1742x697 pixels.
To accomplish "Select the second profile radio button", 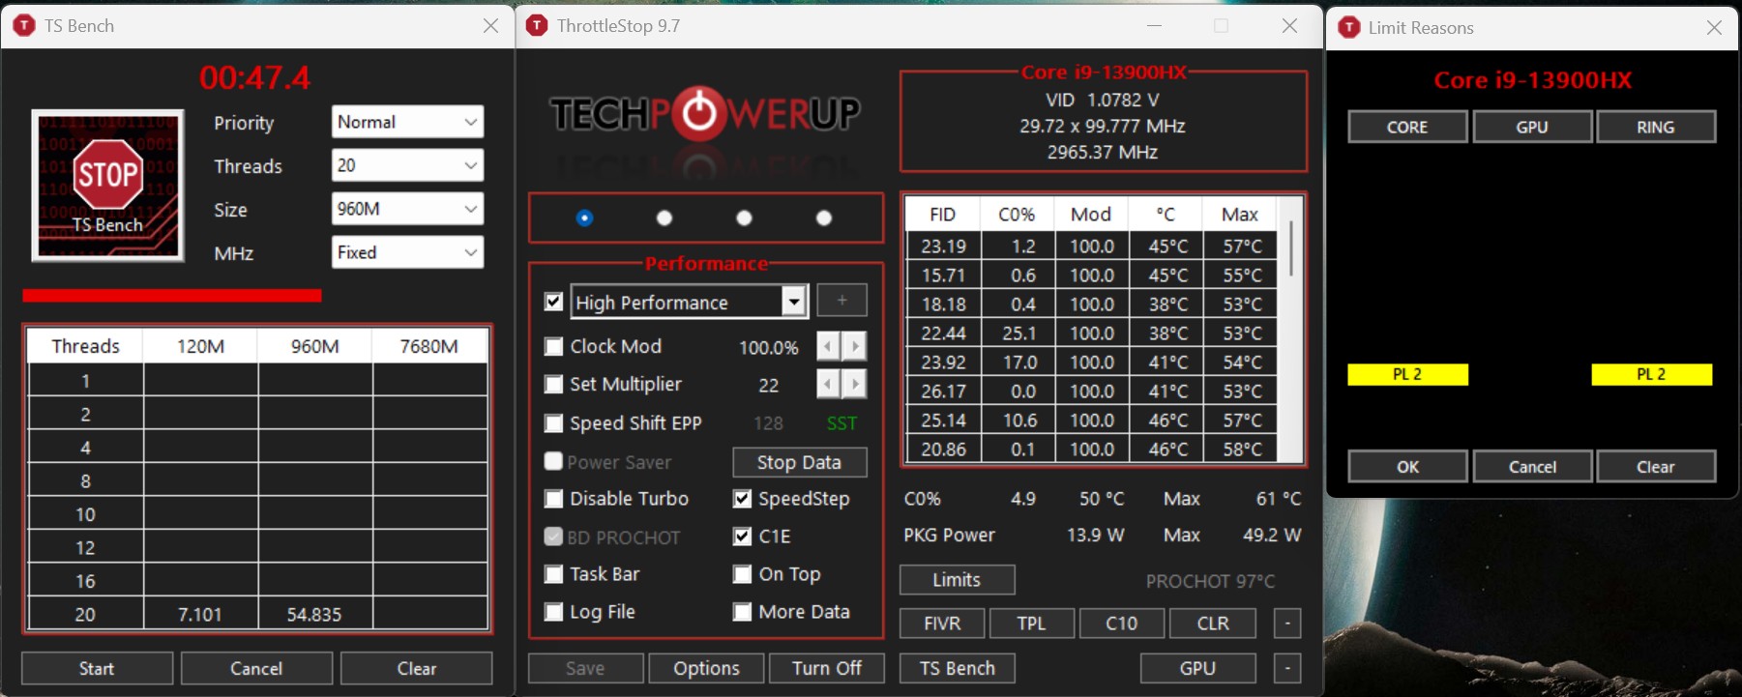I will 664,218.
